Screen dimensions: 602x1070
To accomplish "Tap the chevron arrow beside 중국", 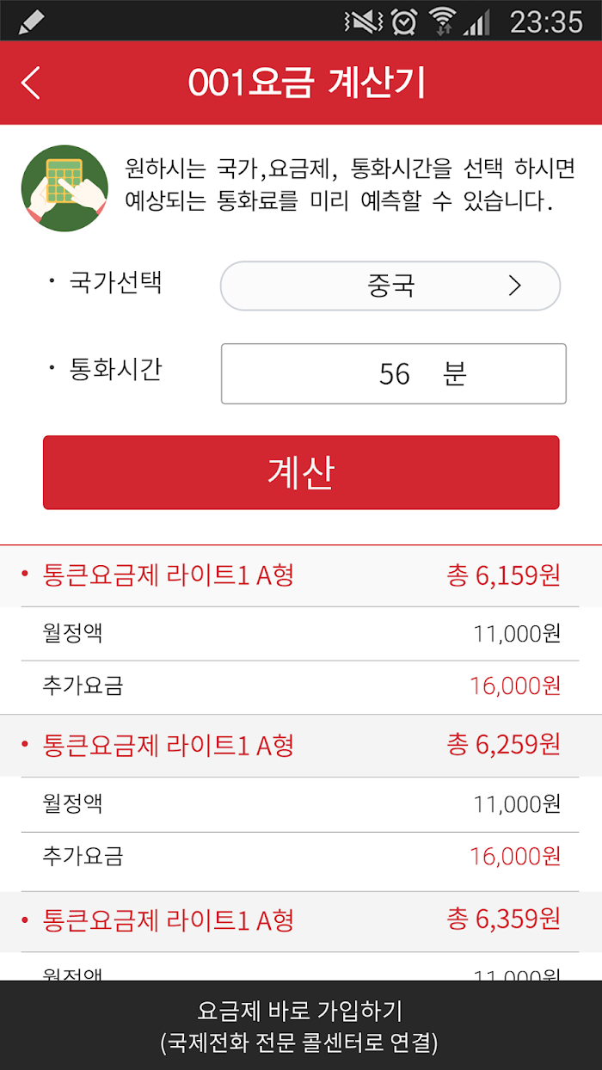I will click(x=515, y=286).
